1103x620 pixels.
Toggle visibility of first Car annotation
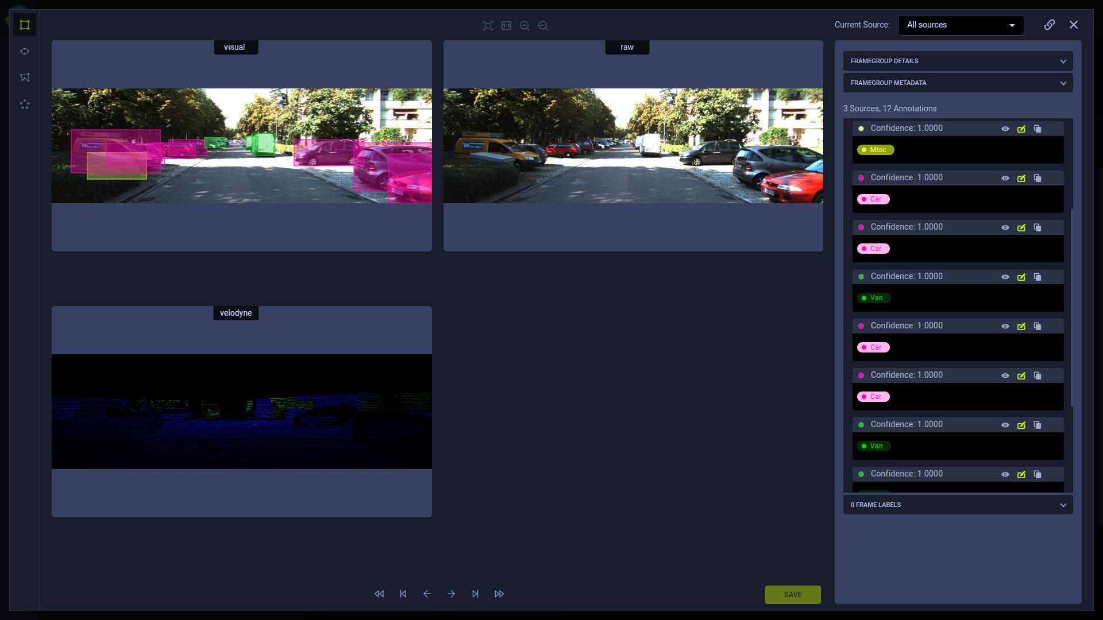click(x=1005, y=178)
